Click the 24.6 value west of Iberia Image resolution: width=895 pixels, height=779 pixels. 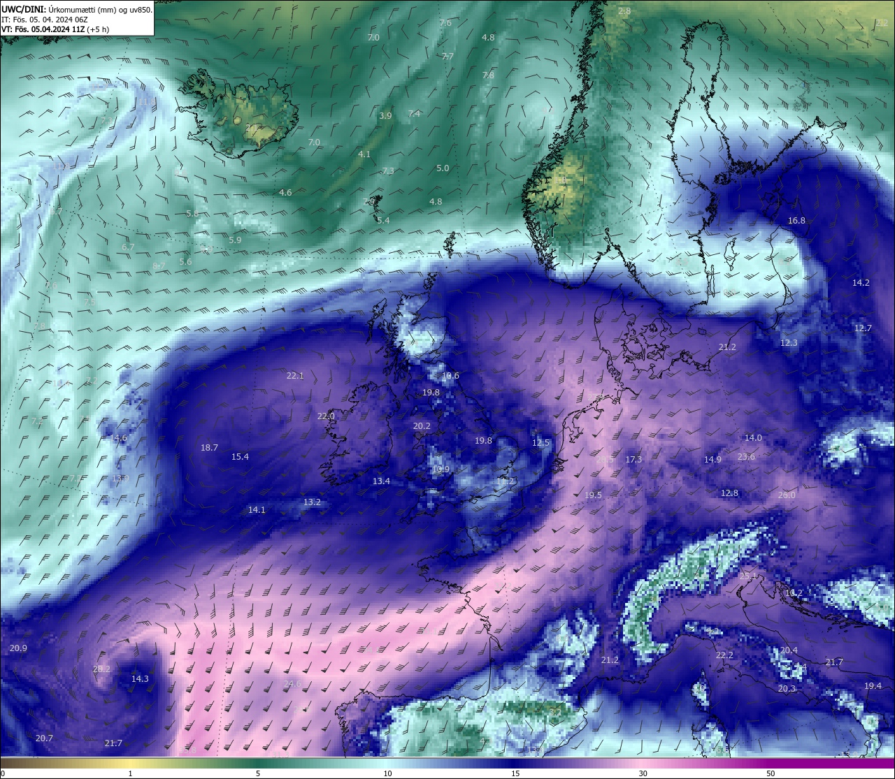(x=292, y=684)
